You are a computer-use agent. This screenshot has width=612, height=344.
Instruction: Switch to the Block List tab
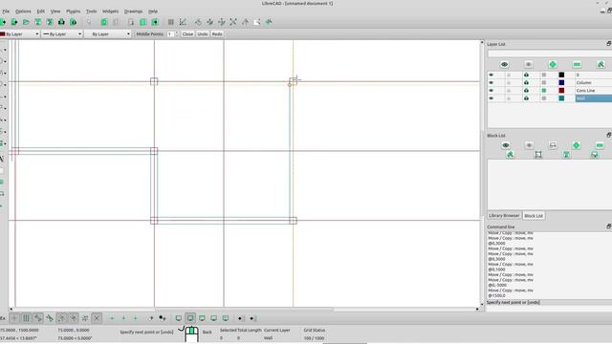[x=534, y=216]
